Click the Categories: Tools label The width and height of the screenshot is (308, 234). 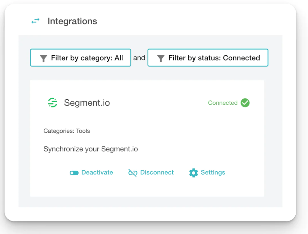(x=67, y=131)
